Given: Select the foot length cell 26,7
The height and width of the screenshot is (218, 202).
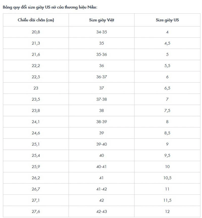Looking at the screenshot, I should (x=36, y=189).
